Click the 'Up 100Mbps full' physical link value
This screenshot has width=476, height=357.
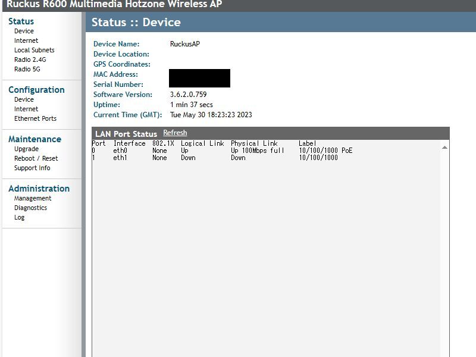pos(258,151)
